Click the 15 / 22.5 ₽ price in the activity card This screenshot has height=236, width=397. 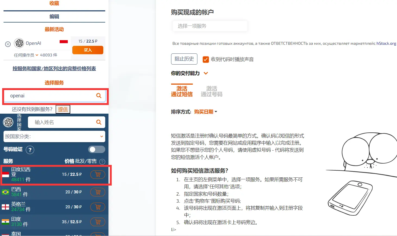(88, 41)
